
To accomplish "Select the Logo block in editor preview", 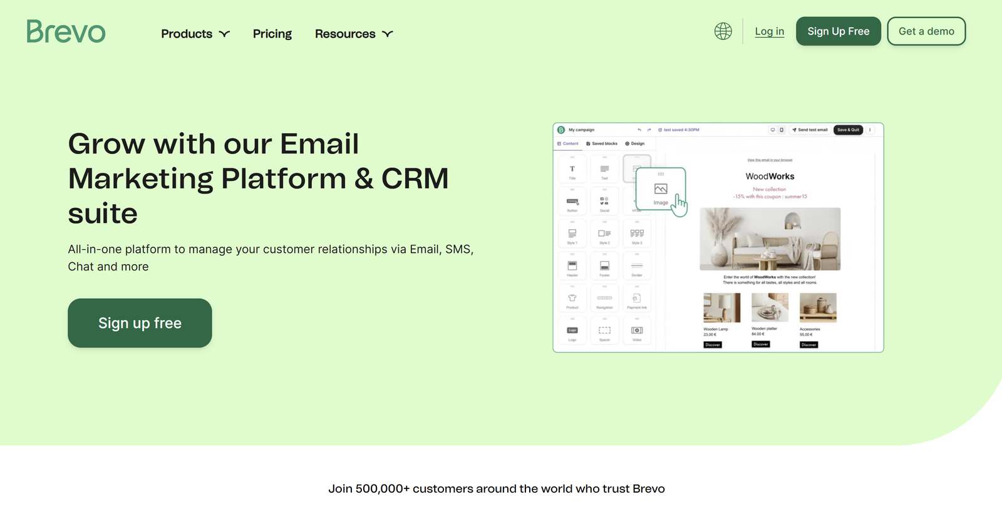I will pos(572,331).
